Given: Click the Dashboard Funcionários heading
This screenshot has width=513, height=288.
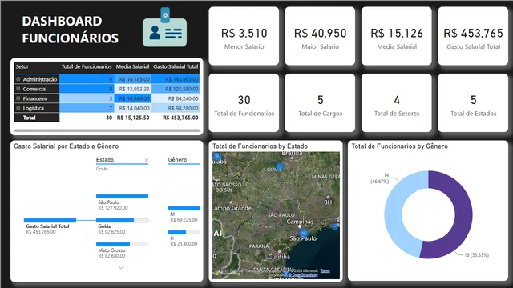Looking at the screenshot, I should tap(71, 30).
